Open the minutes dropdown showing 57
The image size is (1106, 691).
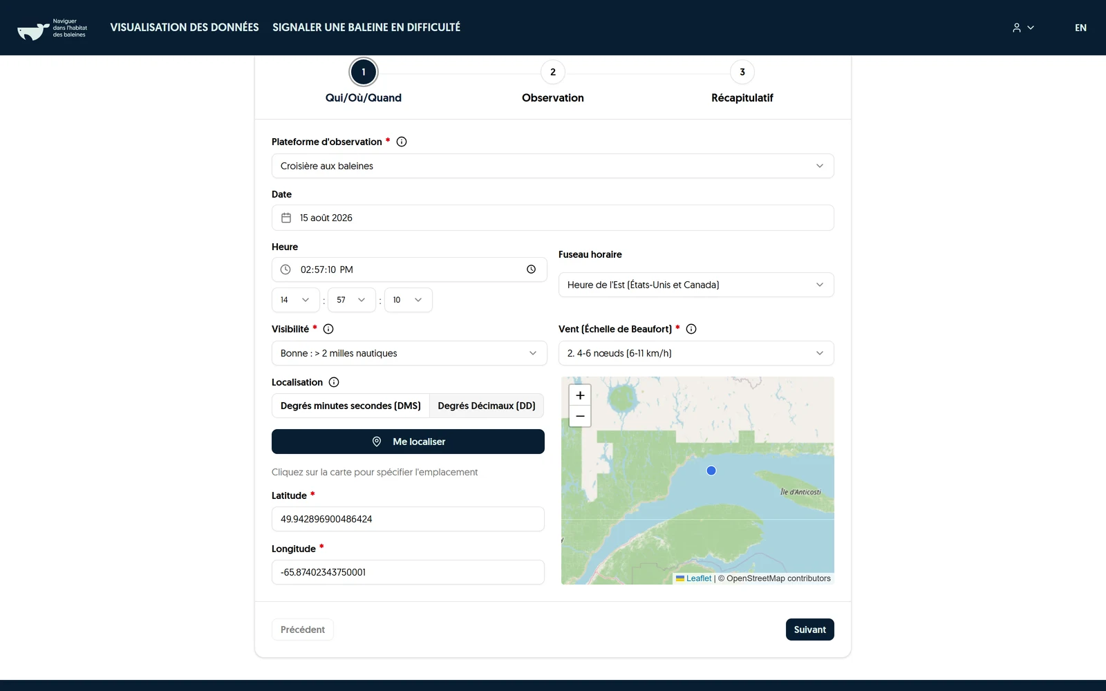click(x=352, y=300)
